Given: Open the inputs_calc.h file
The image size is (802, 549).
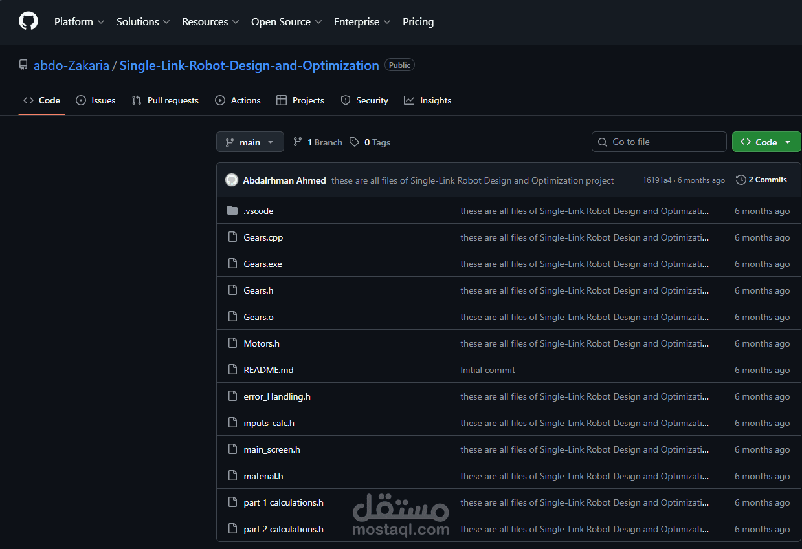Looking at the screenshot, I should 269,423.
